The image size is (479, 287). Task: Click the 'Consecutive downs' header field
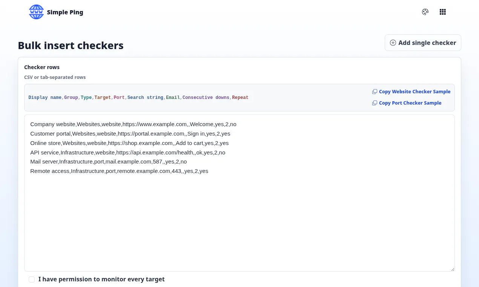click(206, 98)
